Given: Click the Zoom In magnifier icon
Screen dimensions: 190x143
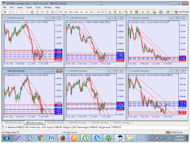Looking at the screenshot, I should click(126, 12).
